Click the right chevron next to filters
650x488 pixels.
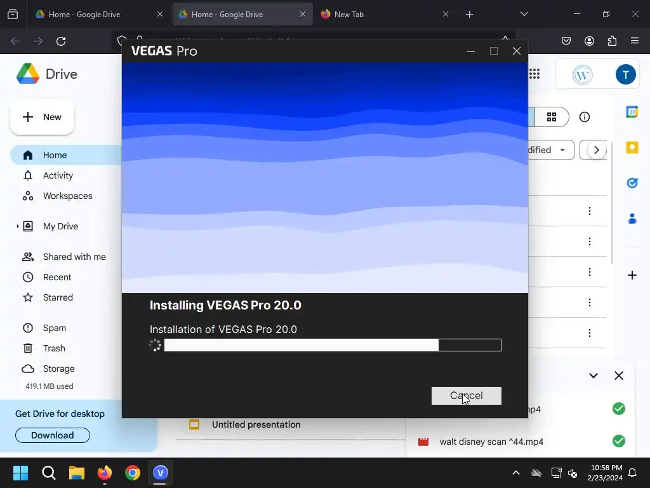pyautogui.click(x=596, y=150)
